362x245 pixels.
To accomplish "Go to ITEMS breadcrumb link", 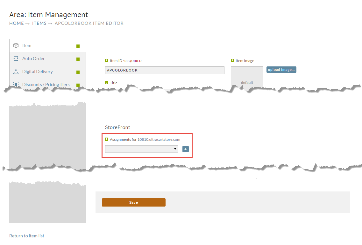I will 39,23.
